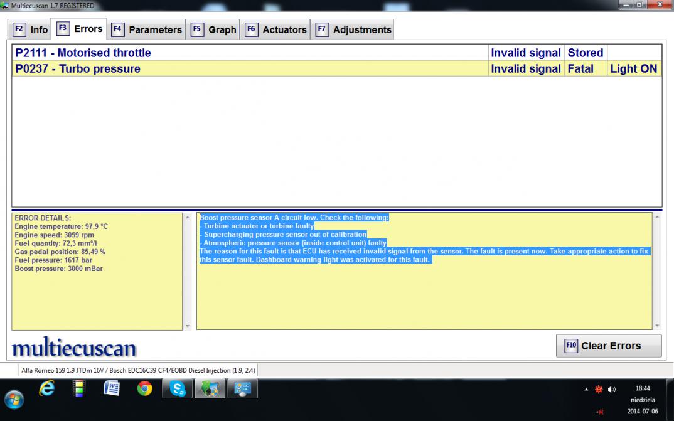Screen dimensions: 674x421
Task: Click Engine speed 3059 rpm line
Action: point(54,235)
